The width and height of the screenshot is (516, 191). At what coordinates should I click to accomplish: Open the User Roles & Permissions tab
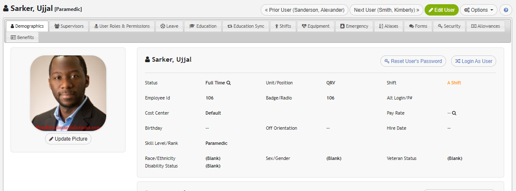(122, 26)
